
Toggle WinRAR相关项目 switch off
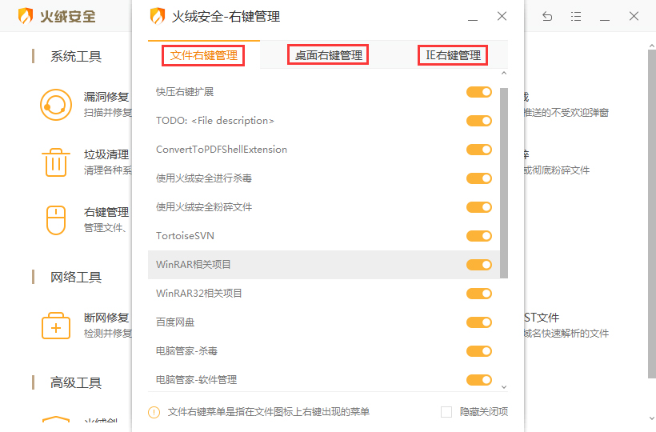(479, 265)
